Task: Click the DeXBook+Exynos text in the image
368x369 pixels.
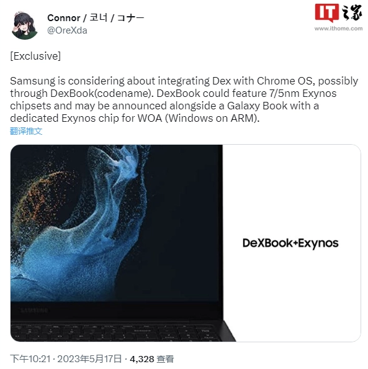Action: (x=290, y=243)
